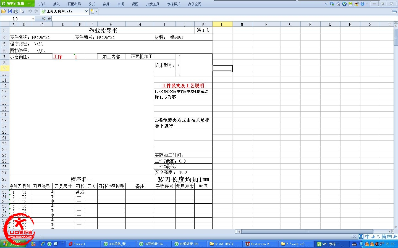Click the WPS 表格 taskbar button
Viewport: 398px width, 248px height.
[331, 244]
